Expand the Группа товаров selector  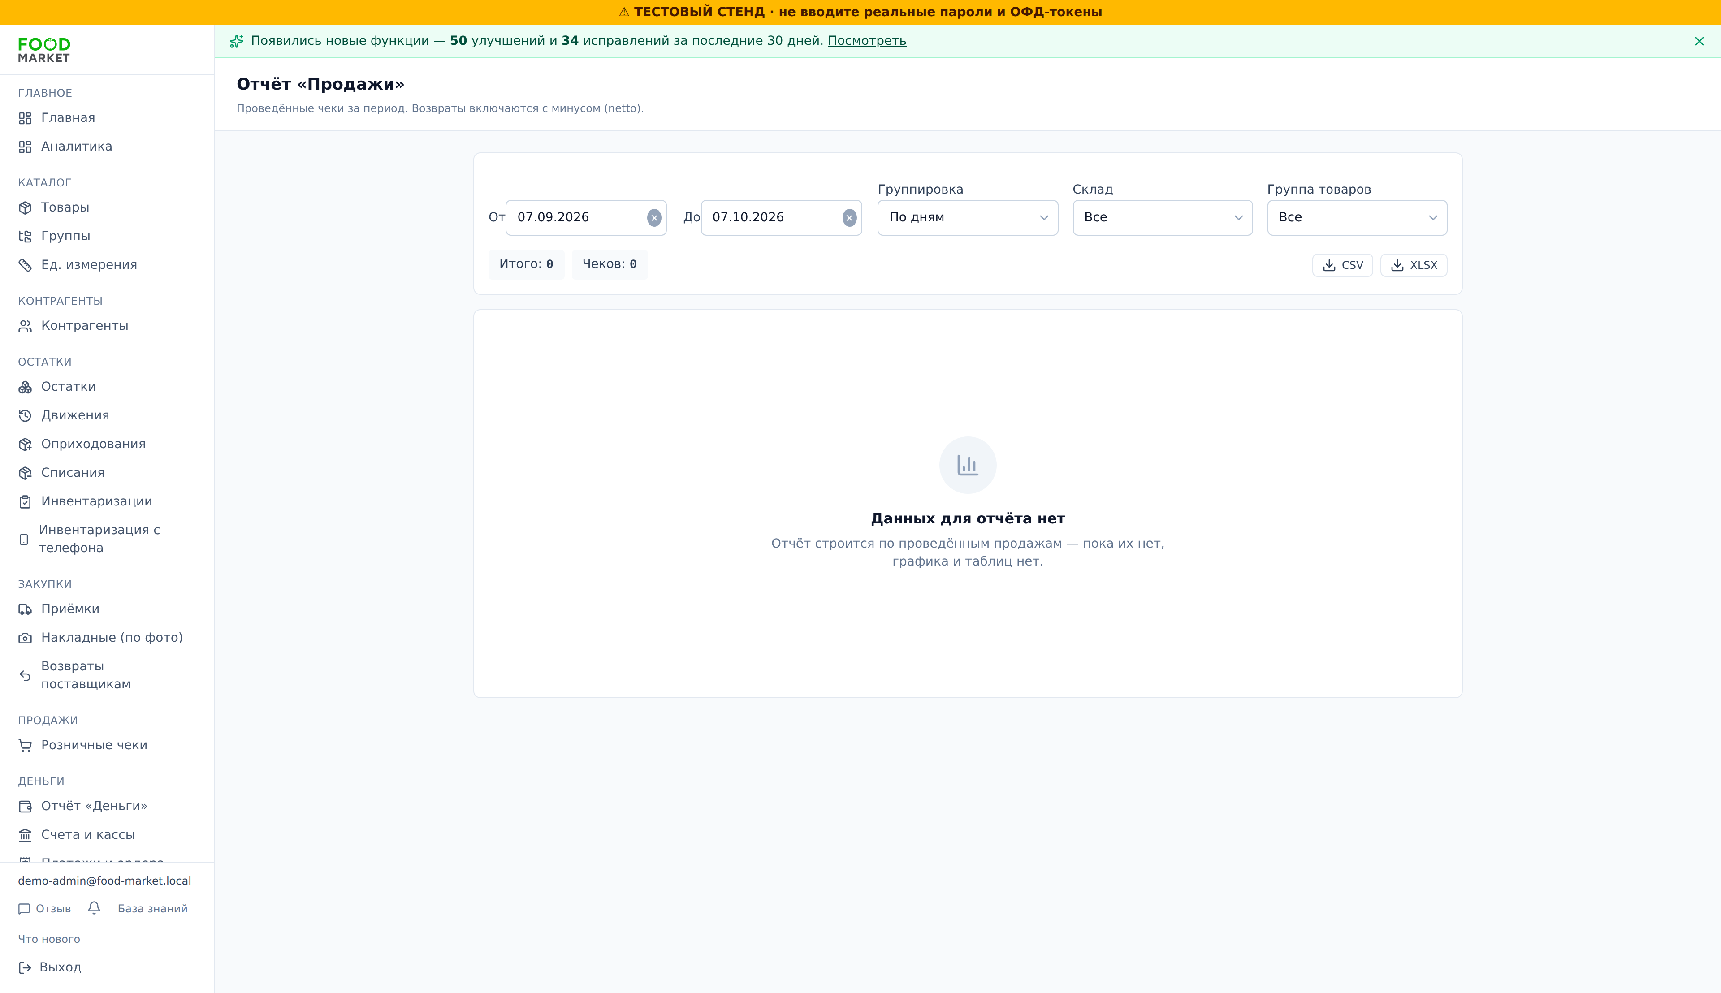(x=1357, y=218)
